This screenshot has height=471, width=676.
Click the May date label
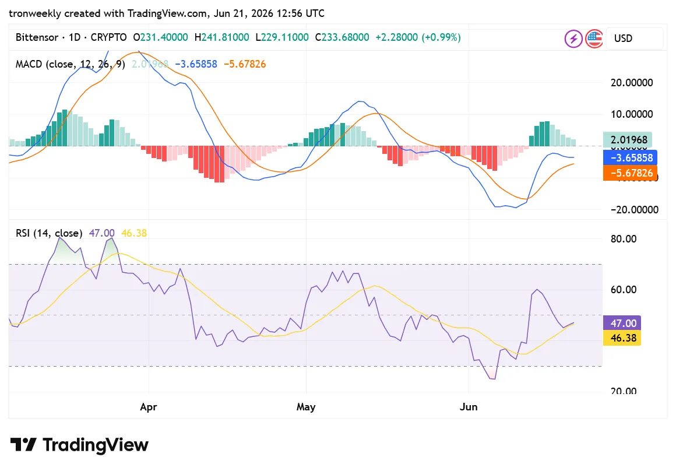click(x=306, y=407)
